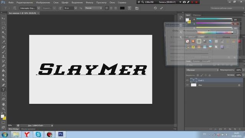Center align the text

(111, 8)
